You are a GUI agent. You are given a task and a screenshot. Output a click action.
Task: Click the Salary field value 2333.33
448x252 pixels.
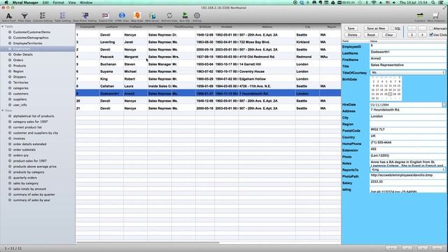pos(407,182)
